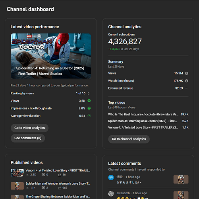Click down arrow icon next to Views 15.3M
199x199 pixels.
[x=187, y=73]
